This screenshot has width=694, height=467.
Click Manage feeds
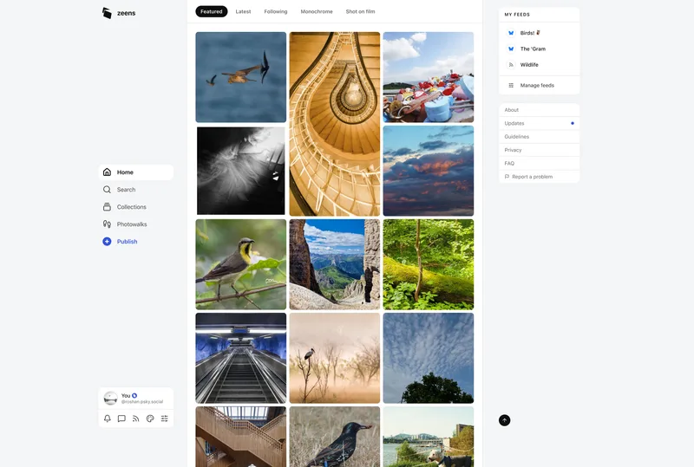(539, 86)
